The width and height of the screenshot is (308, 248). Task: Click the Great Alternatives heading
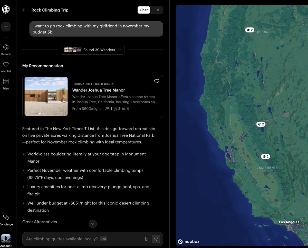40,222
